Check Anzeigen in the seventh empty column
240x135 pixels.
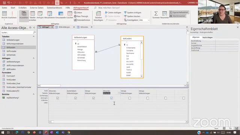(x=166, y=98)
